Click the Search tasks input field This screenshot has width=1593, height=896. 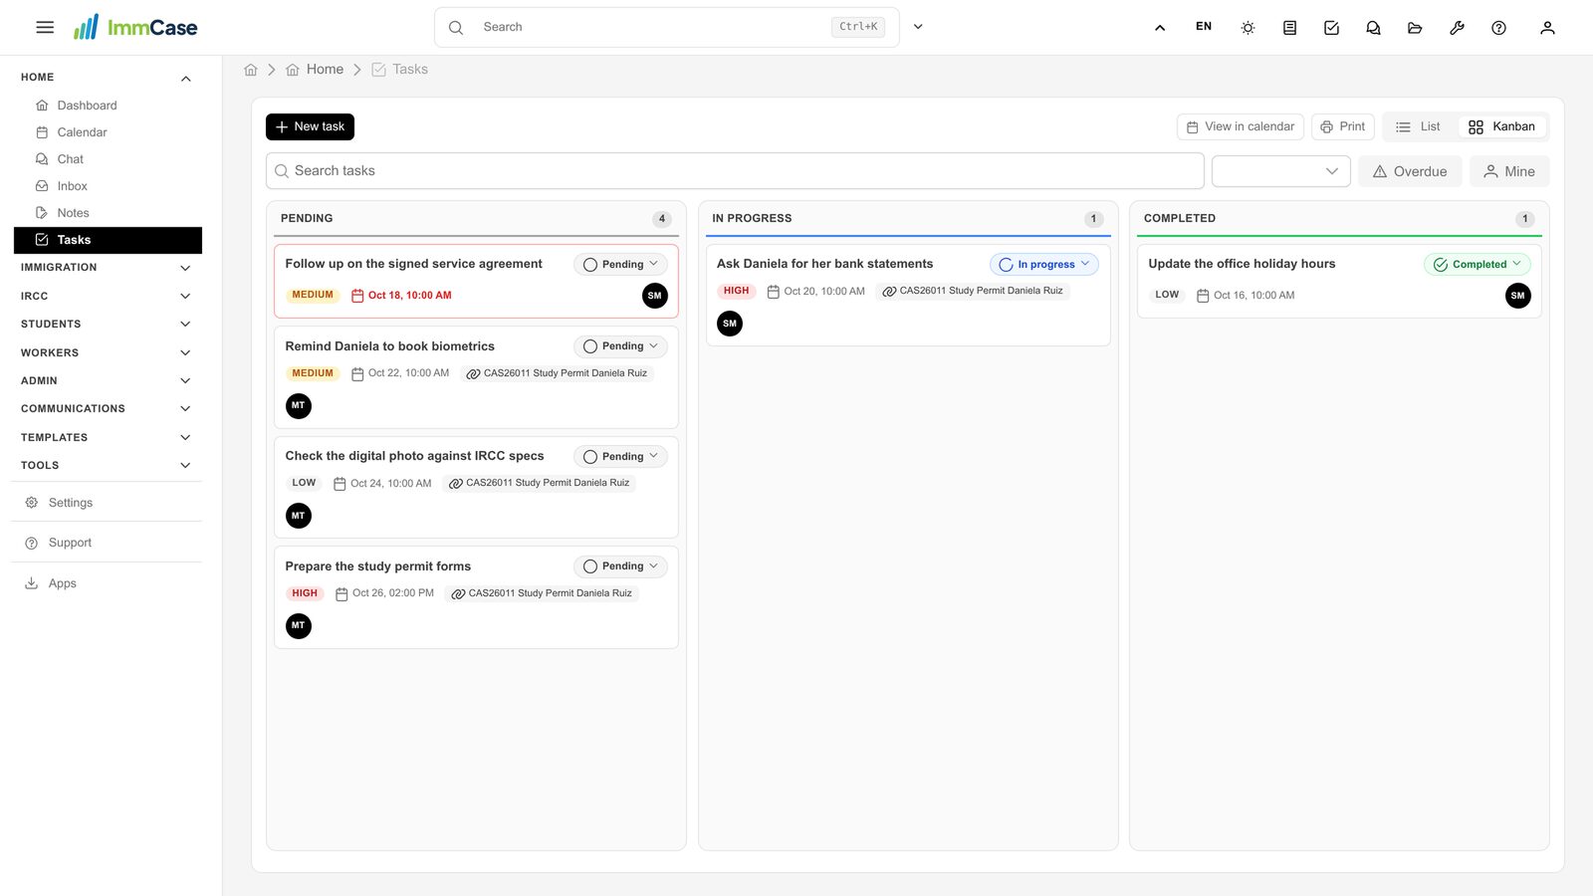(x=735, y=171)
